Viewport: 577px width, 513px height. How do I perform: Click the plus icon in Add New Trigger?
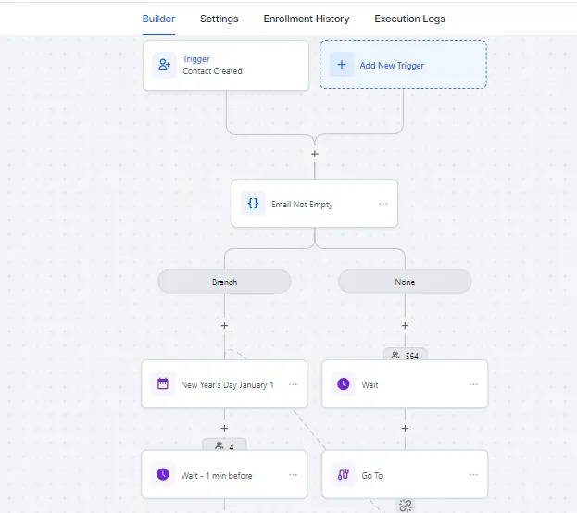click(x=342, y=65)
